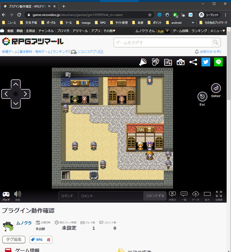Click the RPGアツマール logo
The width and height of the screenshot is (231, 252).
point(33,41)
